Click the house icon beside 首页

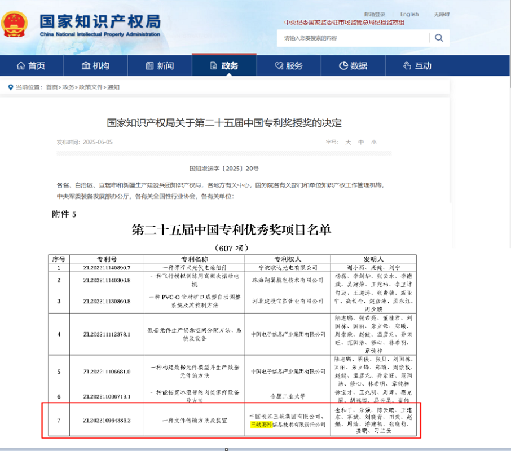click(x=21, y=66)
